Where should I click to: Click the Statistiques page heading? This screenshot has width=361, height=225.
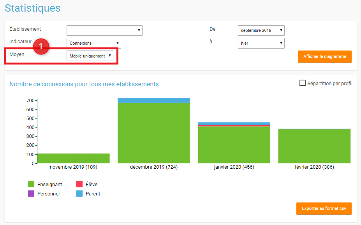tap(33, 8)
